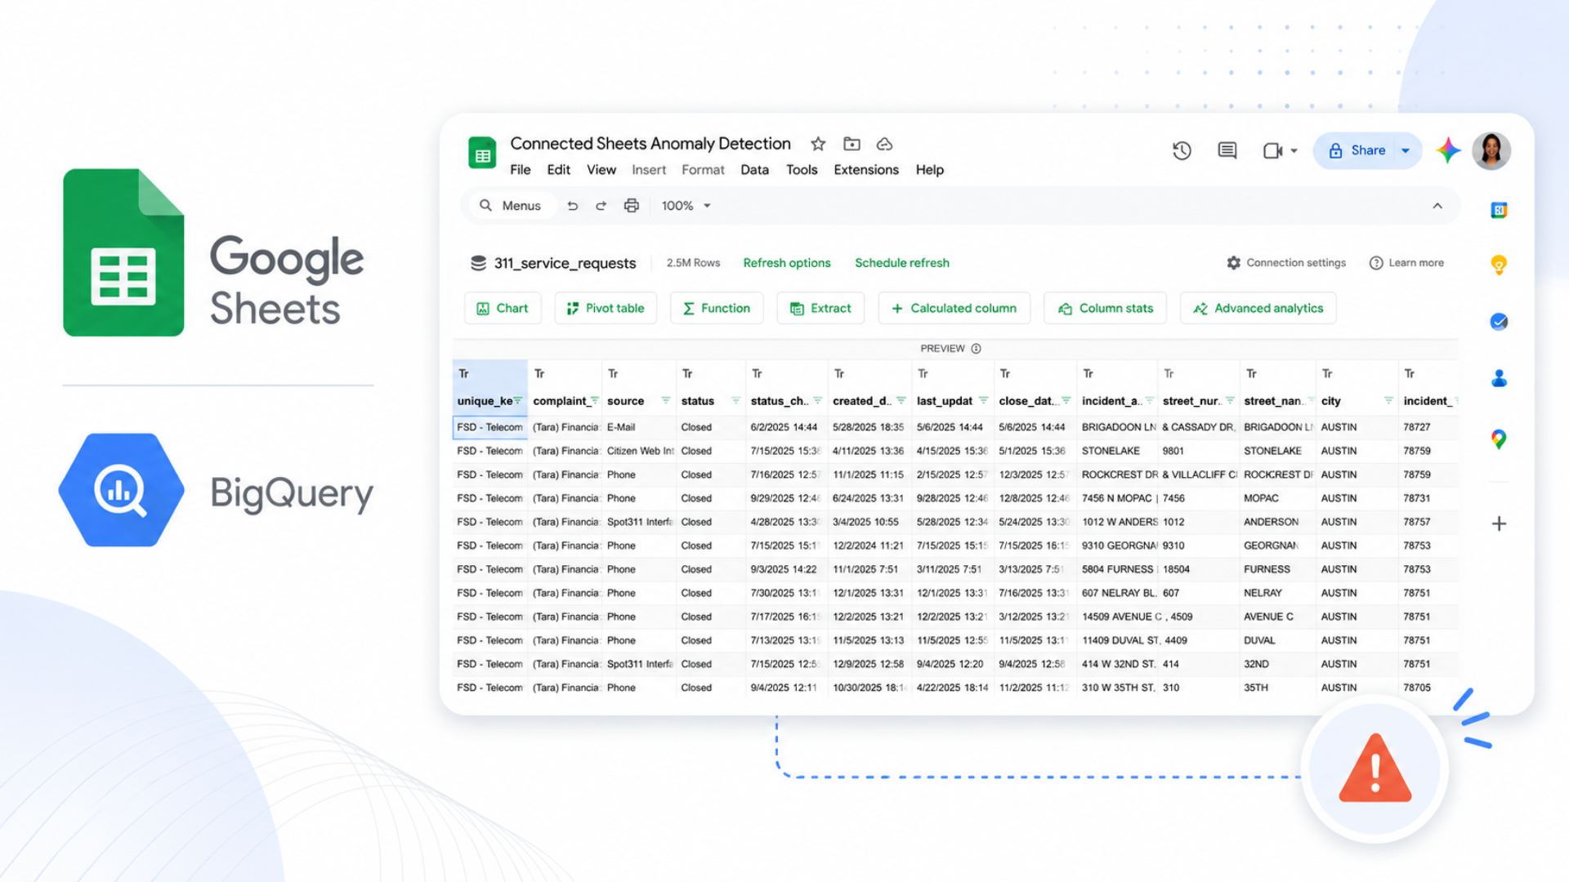Open Google Keep in side panel

(x=1499, y=265)
